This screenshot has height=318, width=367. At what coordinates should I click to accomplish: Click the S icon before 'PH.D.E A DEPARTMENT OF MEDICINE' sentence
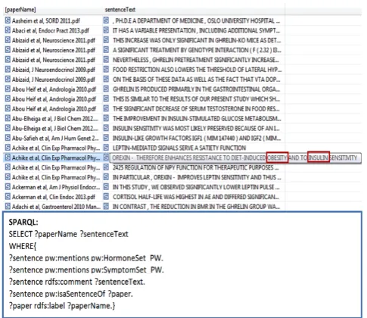pyautogui.click(x=106, y=20)
